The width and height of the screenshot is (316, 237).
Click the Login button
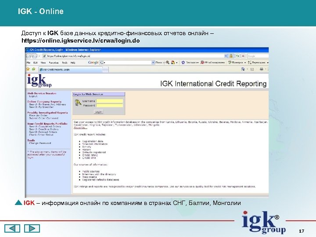(99, 112)
